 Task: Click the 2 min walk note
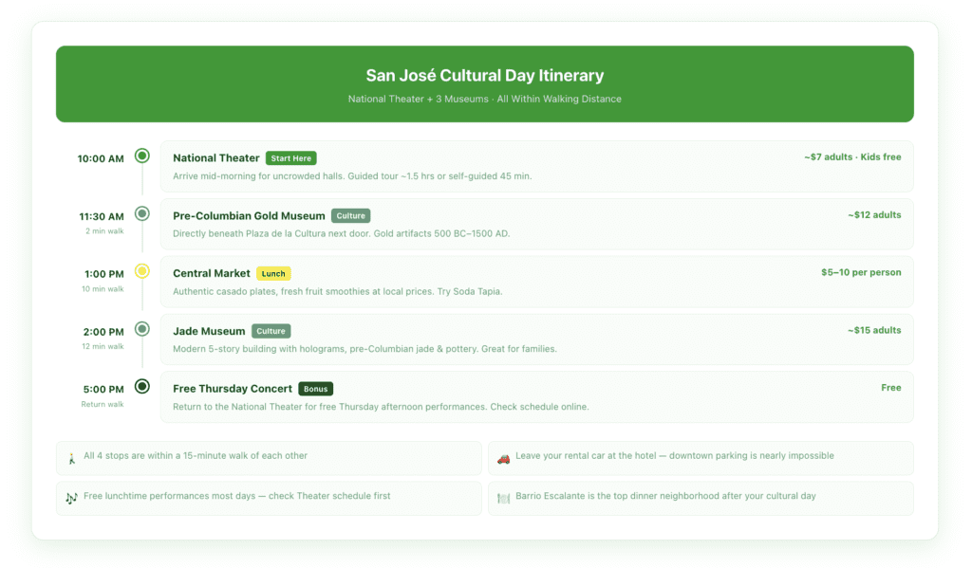104,231
